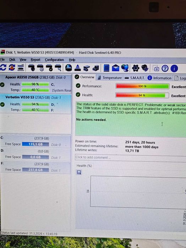Screen dimensions: 186x248
Task: Open the Report menu
Action: pos(35,60)
